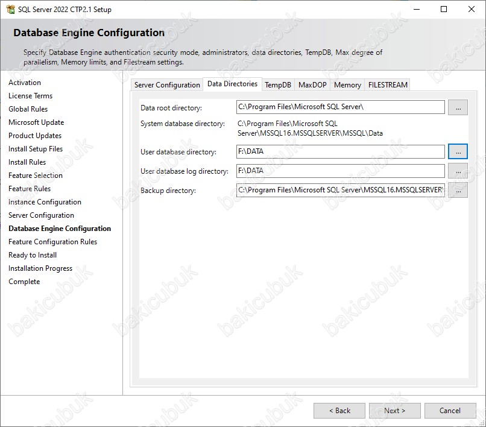Select the Product Updates step

coord(35,136)
